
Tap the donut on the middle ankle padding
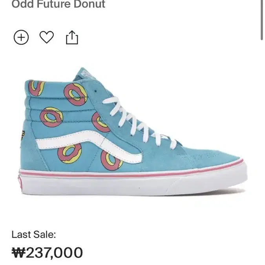point(51,117)
